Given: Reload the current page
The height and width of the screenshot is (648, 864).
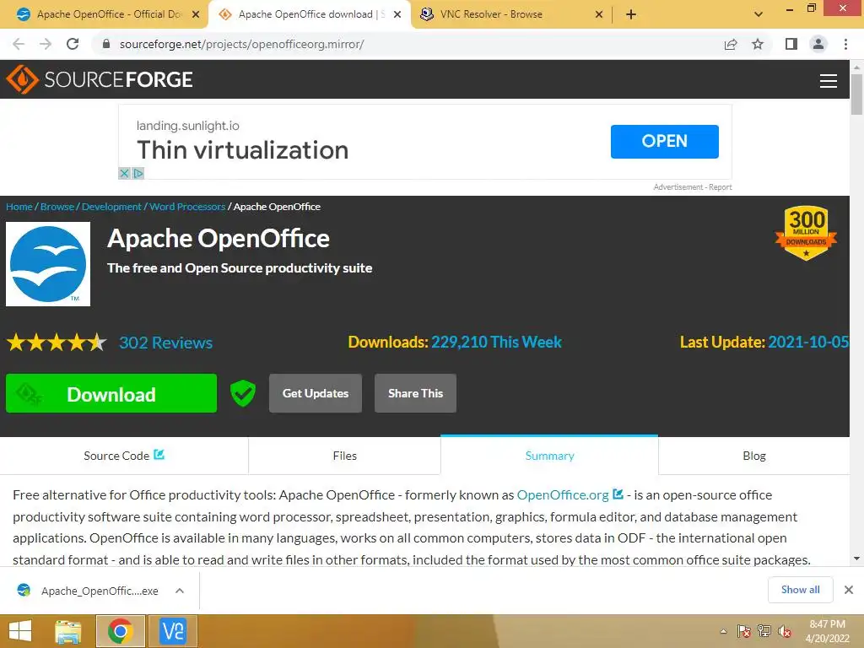Looking at the screenshot, I should pos(73,44).
